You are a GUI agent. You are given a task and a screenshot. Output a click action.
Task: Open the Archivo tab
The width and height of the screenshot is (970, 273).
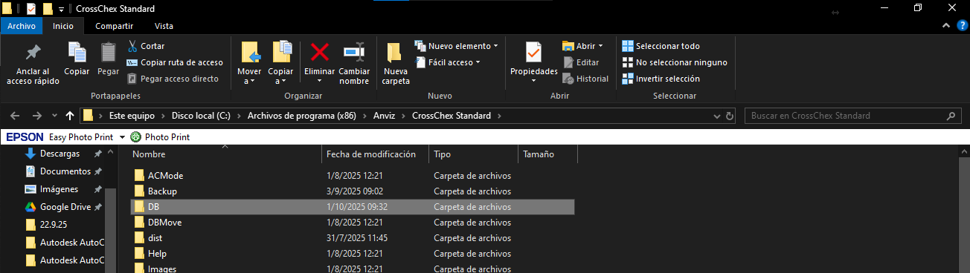tap(22, 26)
